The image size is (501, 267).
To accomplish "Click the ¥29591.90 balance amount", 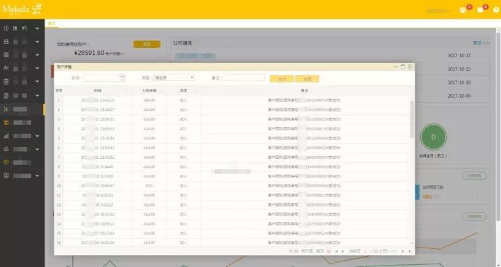I will pyautogui.click(x=89, y=53).
